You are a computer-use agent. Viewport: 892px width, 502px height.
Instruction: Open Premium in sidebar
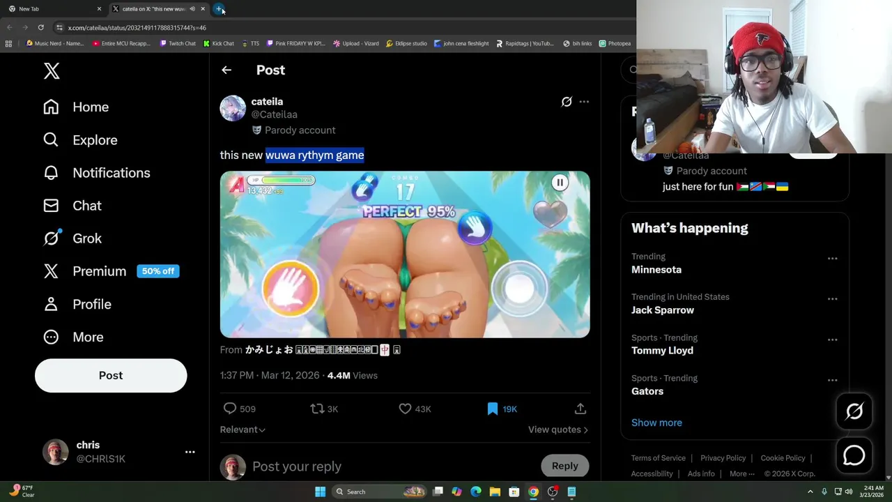(x=111, y=271)
